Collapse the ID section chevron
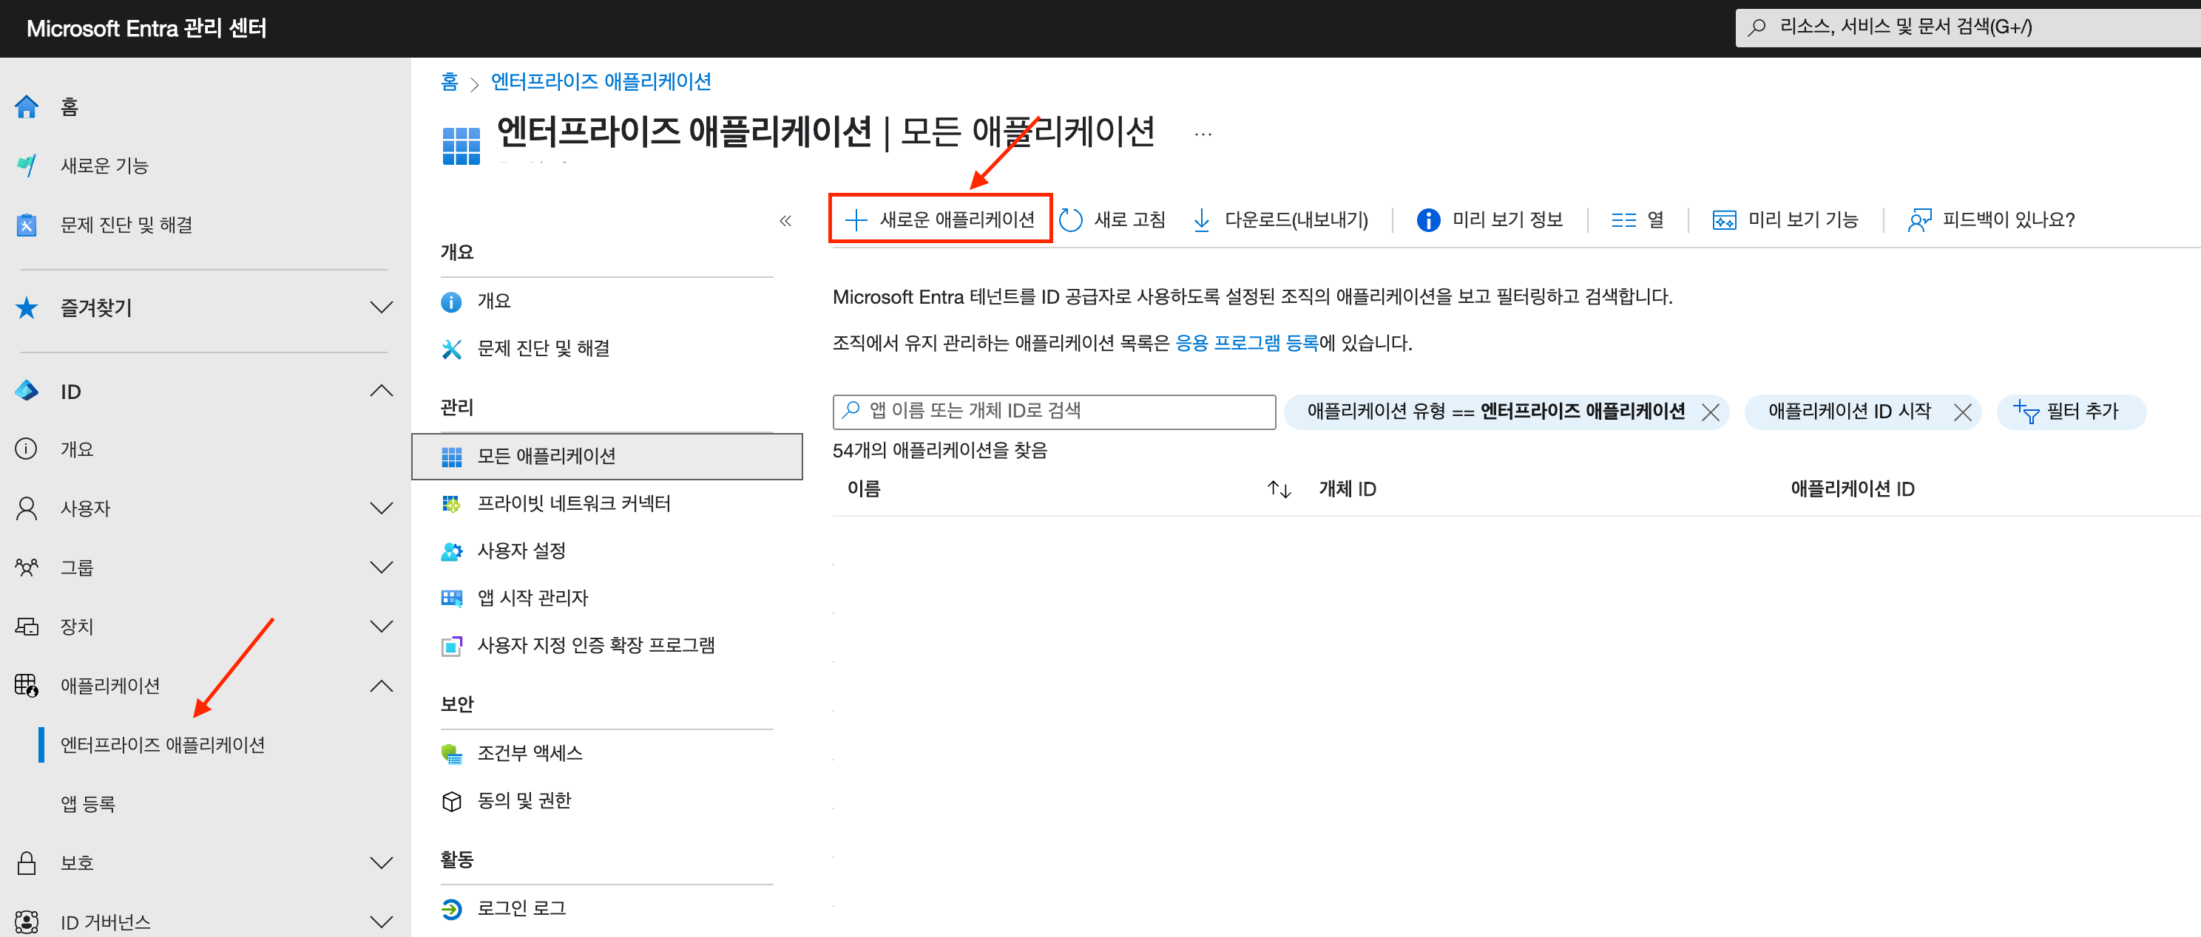The image size is (2201, 937). (381, 391)
